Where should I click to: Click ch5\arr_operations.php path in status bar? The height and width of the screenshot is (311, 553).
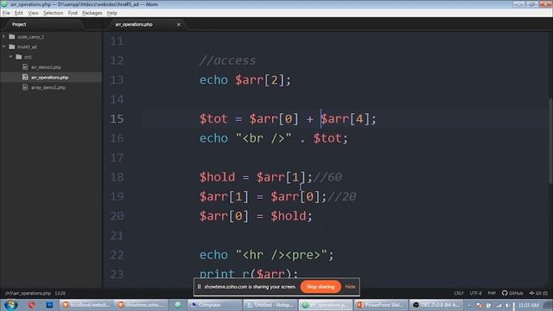pyautogui.click(x=28, y=294)
